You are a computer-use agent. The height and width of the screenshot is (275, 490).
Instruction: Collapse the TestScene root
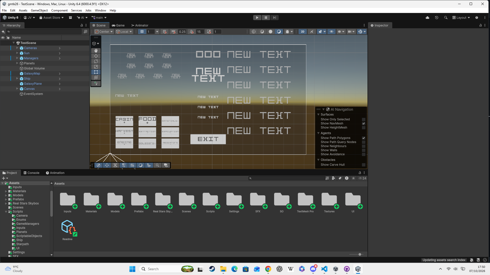[14, 43]
